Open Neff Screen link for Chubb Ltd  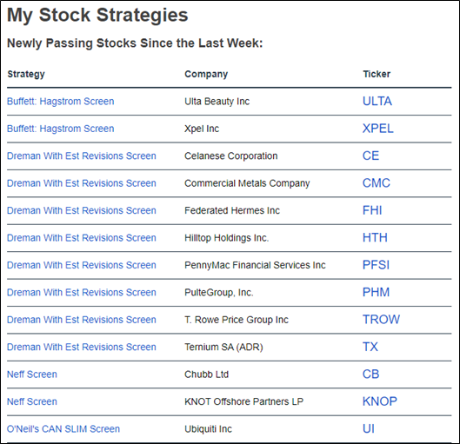pos(32,374)
